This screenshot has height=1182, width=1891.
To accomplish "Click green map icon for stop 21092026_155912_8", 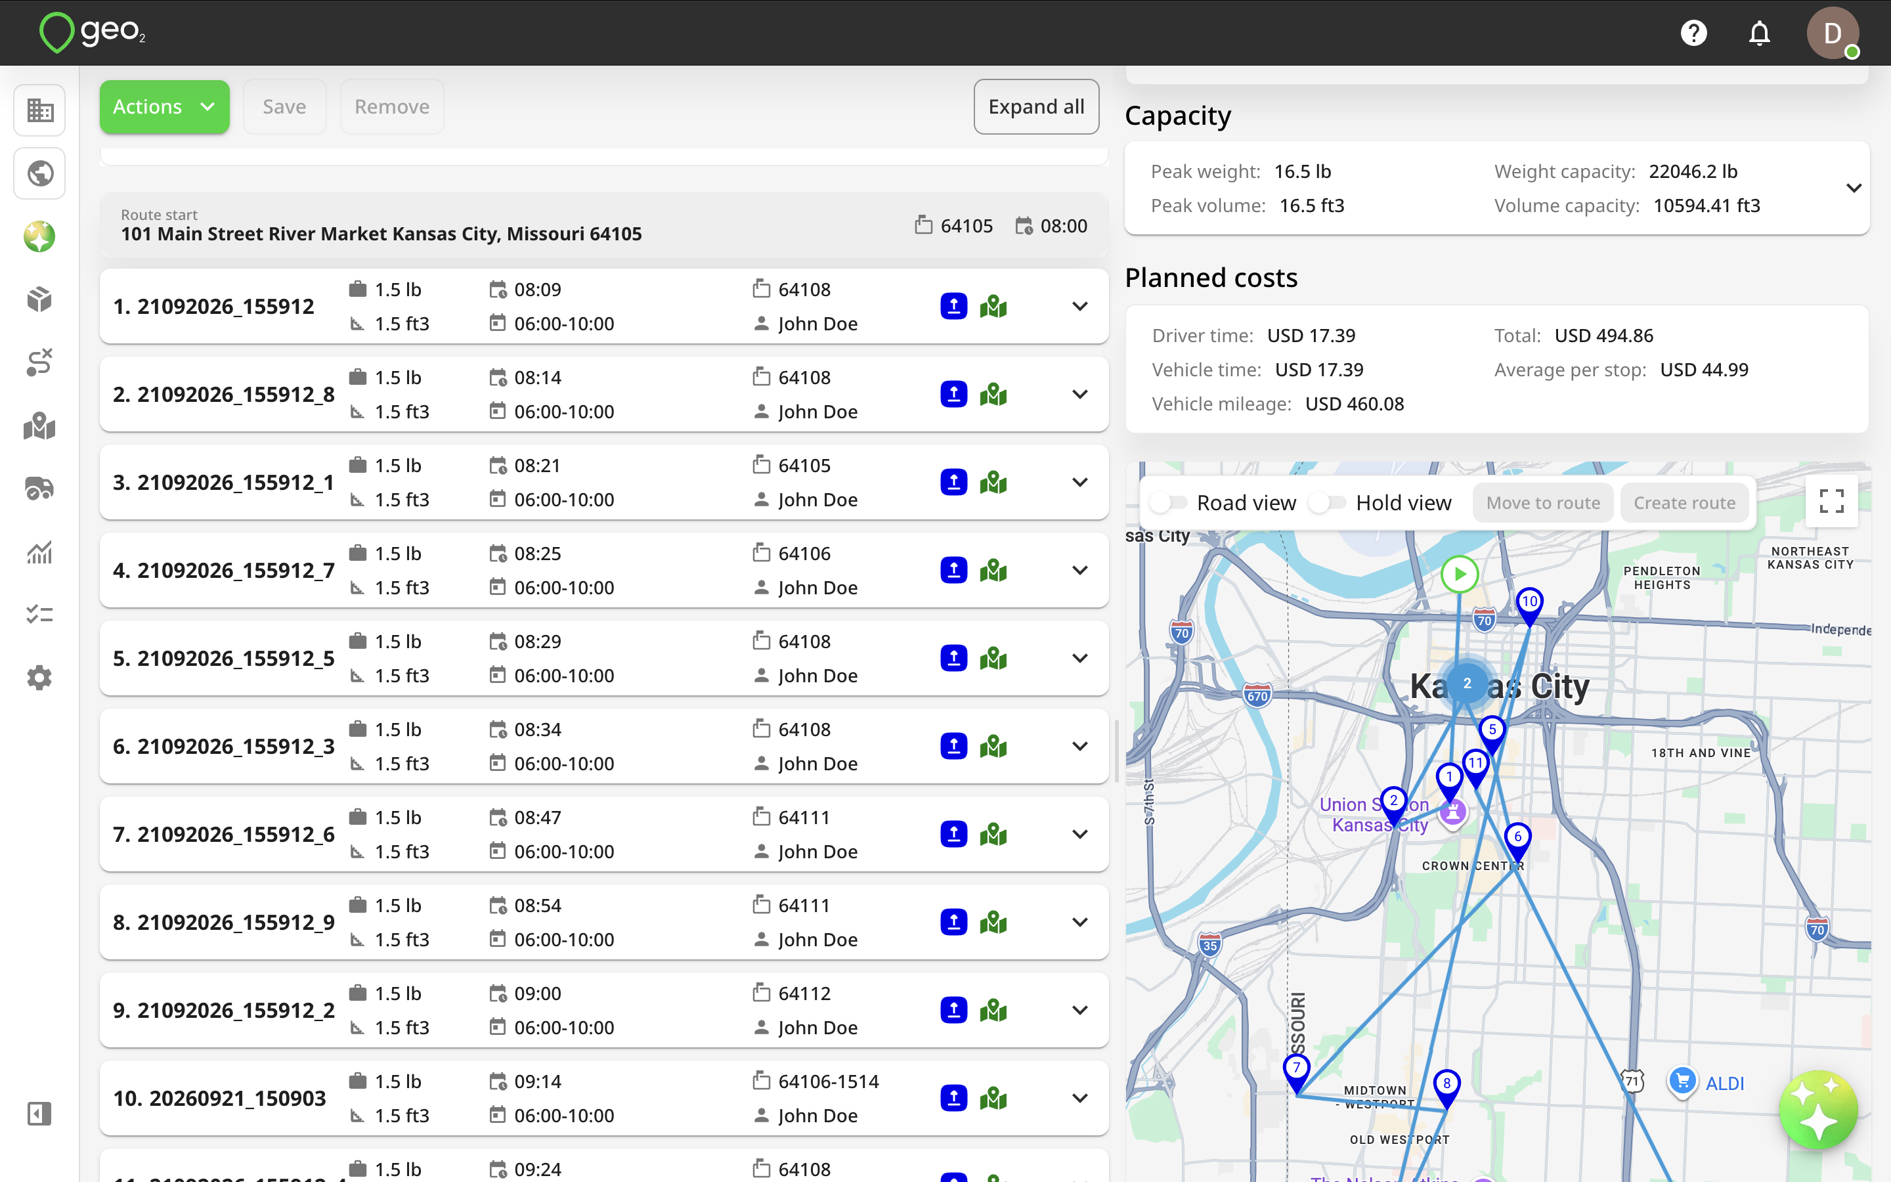I will click(x=993, y=394).
